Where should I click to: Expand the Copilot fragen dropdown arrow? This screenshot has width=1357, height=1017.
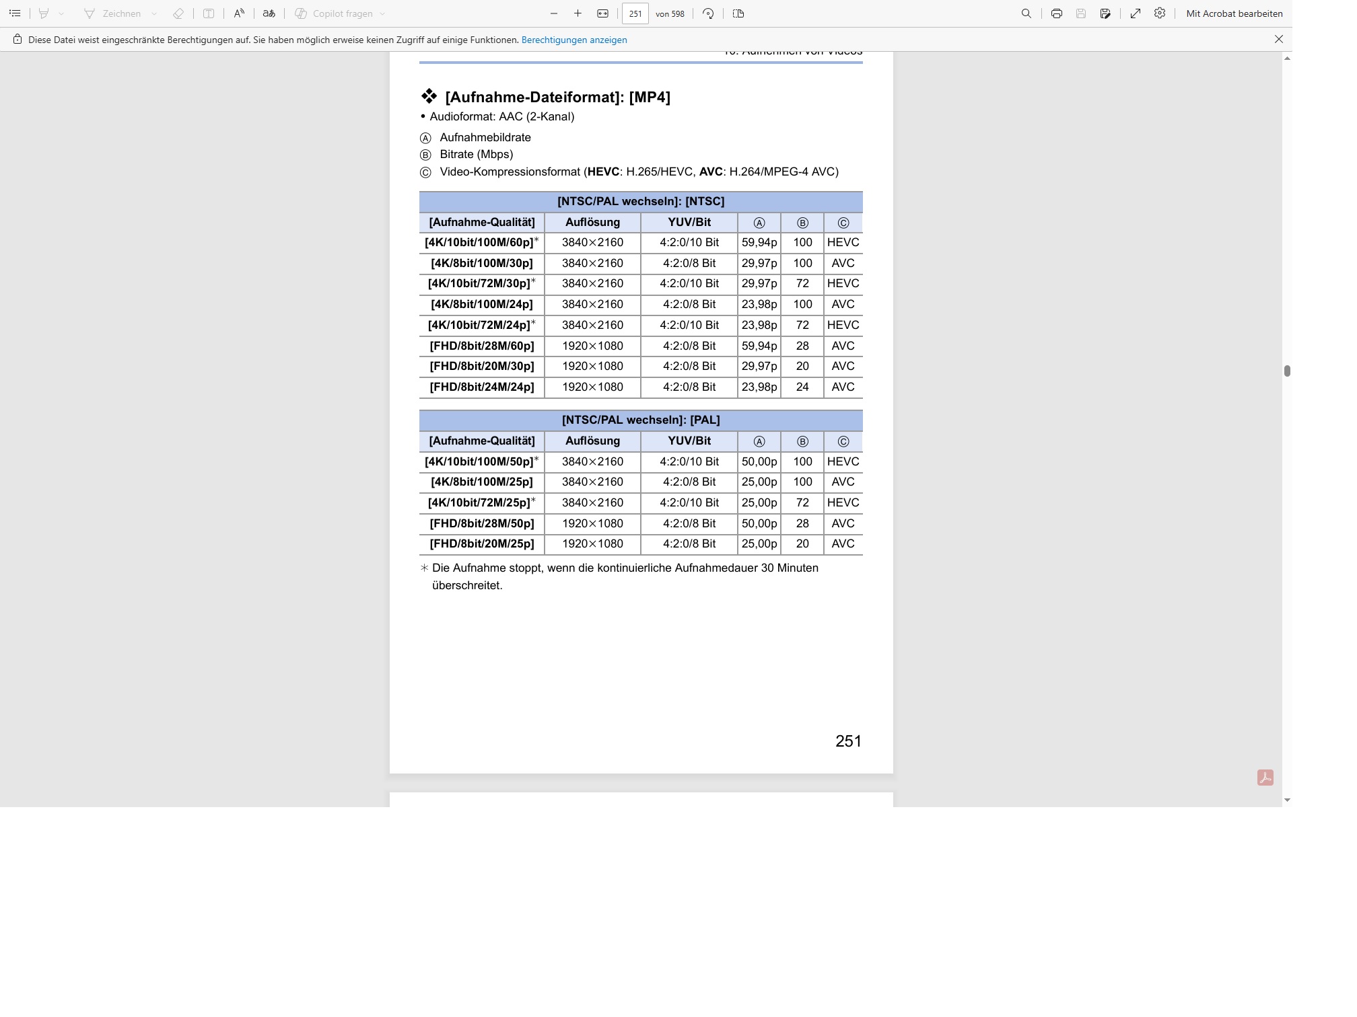382,13
